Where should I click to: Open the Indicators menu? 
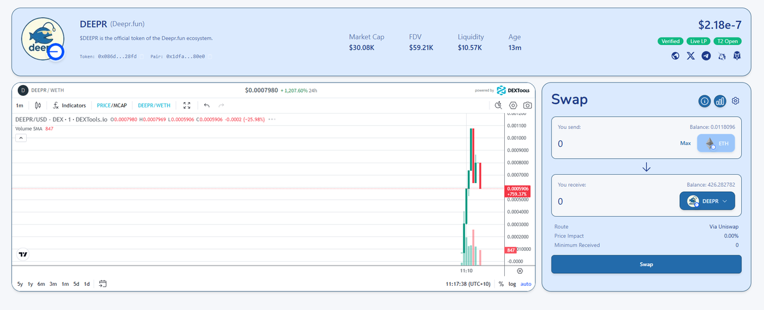click(x=69, y=105)
